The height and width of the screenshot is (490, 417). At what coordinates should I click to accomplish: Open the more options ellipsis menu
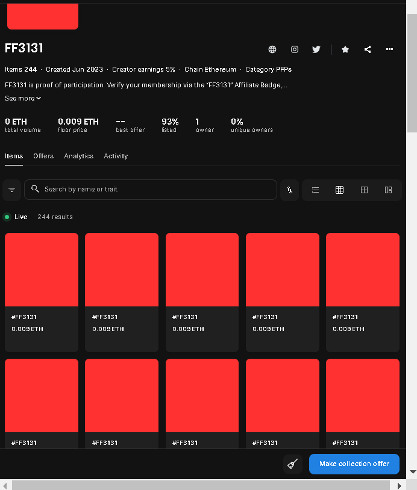(x=389, y=49)
